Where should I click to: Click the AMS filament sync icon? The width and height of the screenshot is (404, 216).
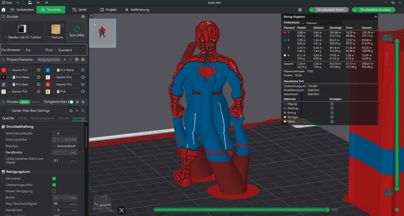[76, 60]
